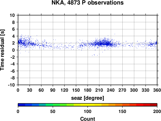Screen dimensions: 161x121
Task: Click the x-axis tick label 270
Action: pos(122,90)
